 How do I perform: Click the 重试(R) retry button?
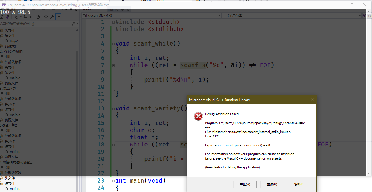click(x=272, y=184)
